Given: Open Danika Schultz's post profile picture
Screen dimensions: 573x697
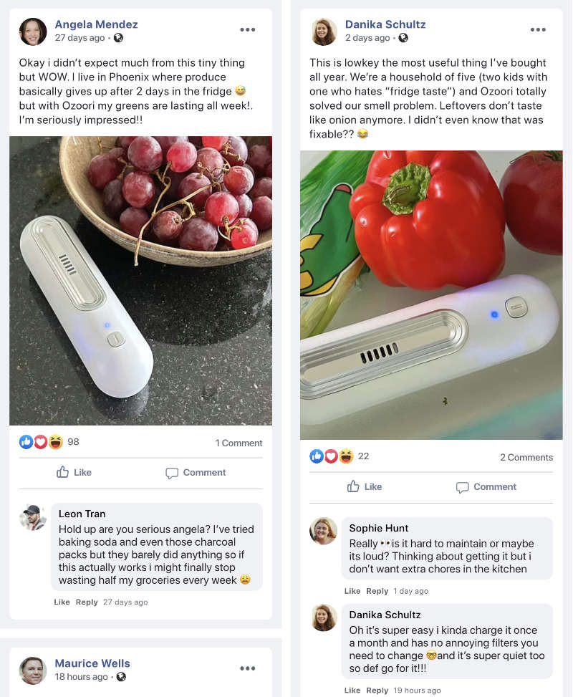Looking at the screenshot, I should point(324,32).
